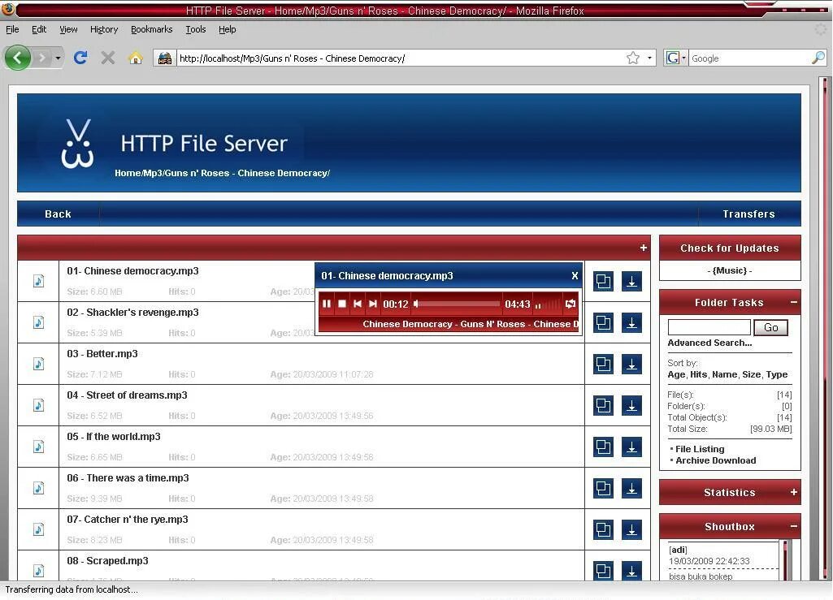The width and height of the screenshot is (833, 600).
Task: Download 08 - Scraped.mp3
Action: click(x=631, y=571)
